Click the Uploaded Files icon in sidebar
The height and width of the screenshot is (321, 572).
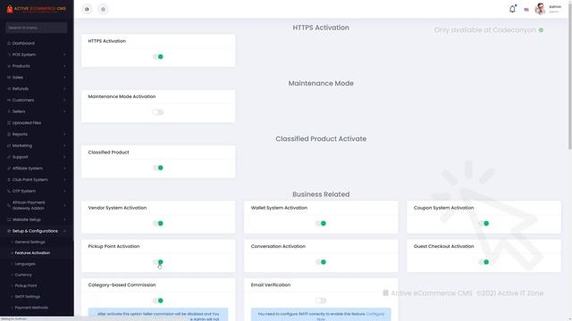tap(9, 123)
